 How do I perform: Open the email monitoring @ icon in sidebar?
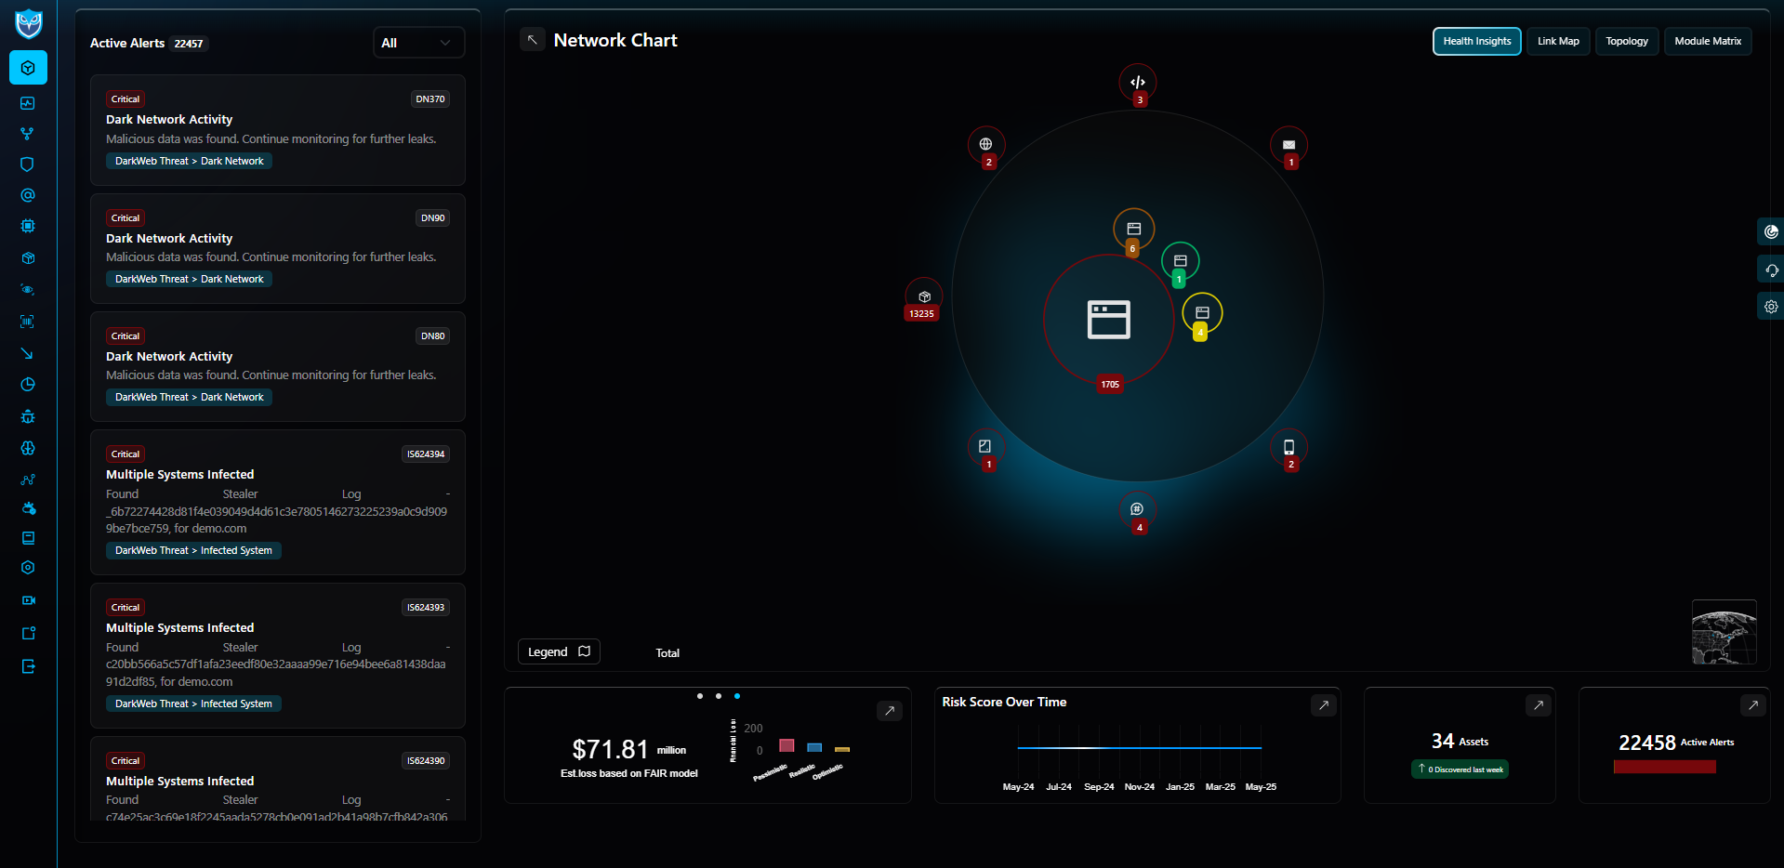pyautogui.click(x=28, y=195)
